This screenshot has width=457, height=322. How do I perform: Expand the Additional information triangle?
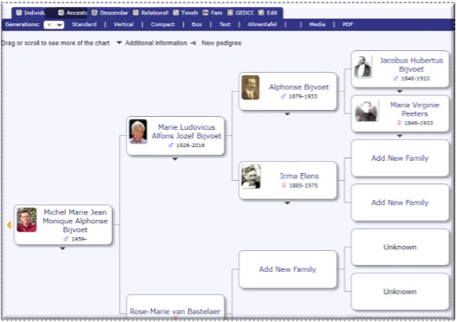pos(119,42)
